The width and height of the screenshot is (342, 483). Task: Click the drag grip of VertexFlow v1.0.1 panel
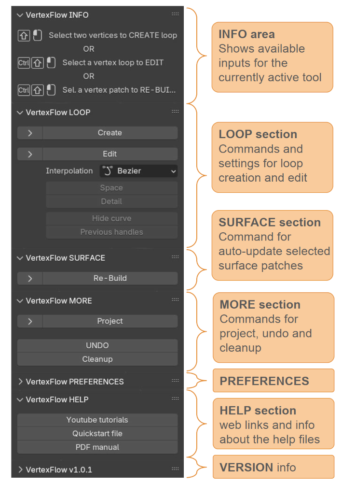175,469
